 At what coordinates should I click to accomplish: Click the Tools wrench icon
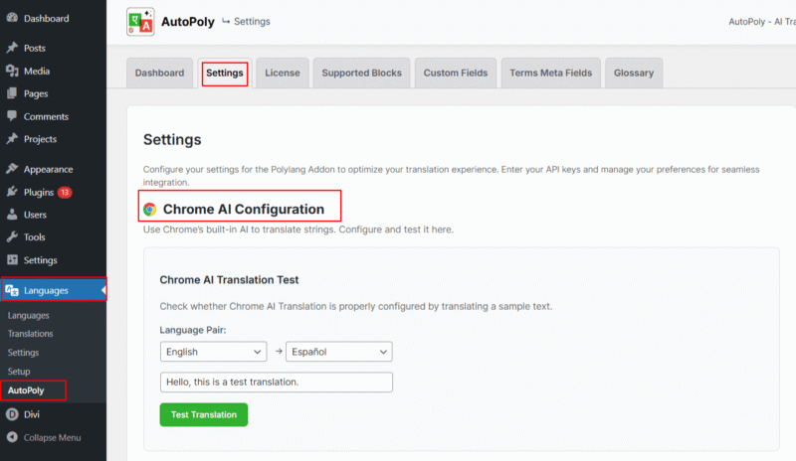coord(12,236)
